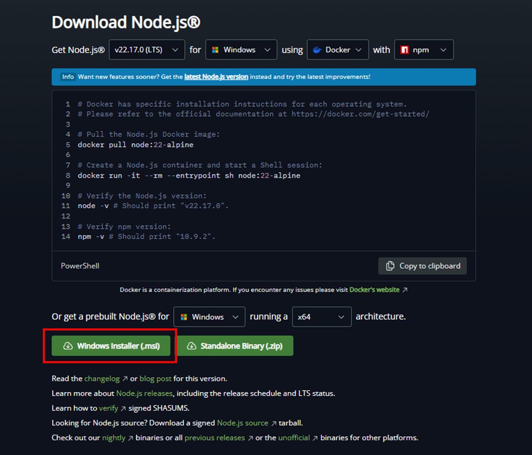532x455 pixels.
Task: Click the 'node -v' code line
Action: tap(153, 206)
